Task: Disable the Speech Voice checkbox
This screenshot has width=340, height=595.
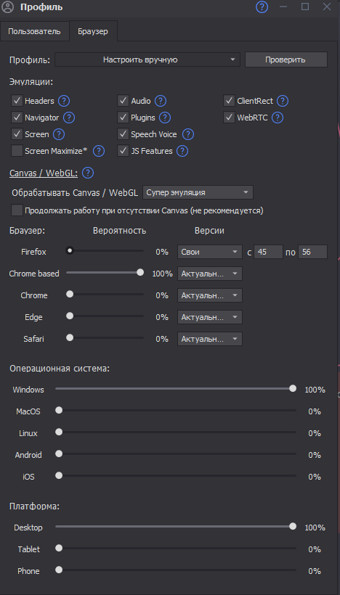Action: [123, 134]
